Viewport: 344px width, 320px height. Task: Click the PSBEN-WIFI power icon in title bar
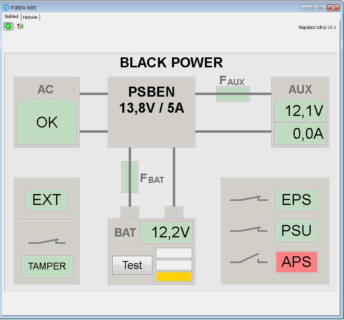coord(6,7)
